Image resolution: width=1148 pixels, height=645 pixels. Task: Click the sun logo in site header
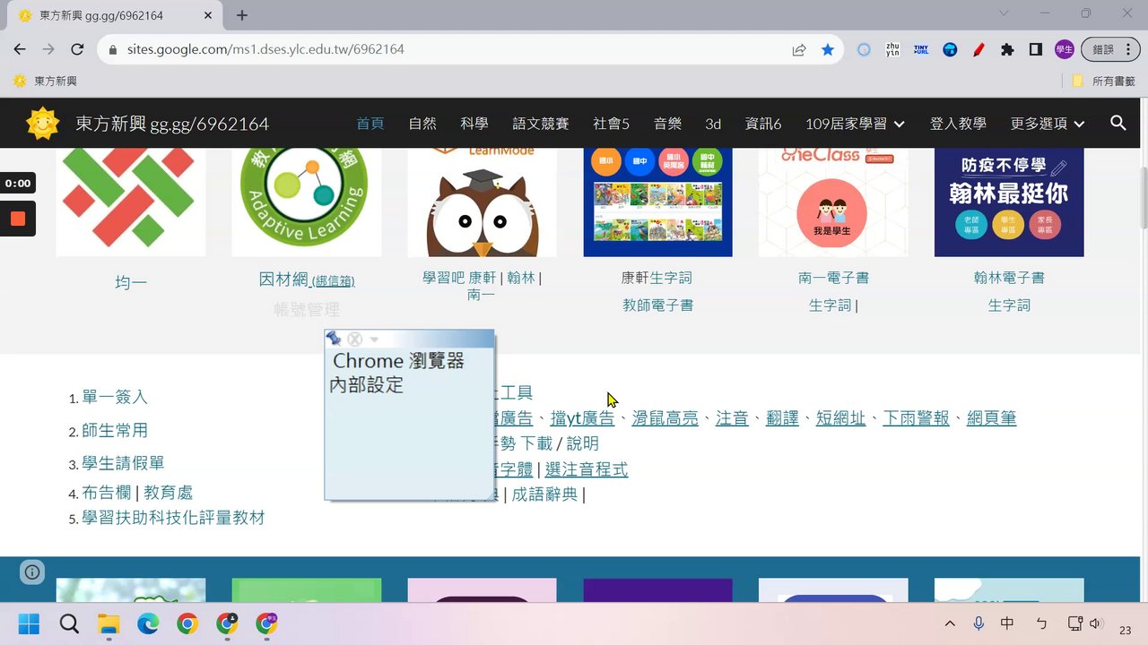pos(42,124)
